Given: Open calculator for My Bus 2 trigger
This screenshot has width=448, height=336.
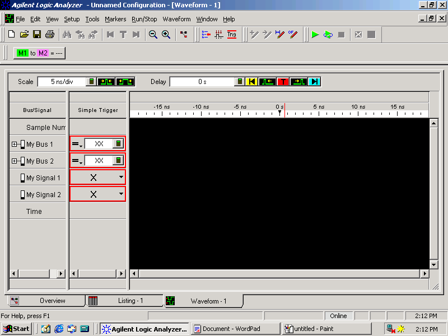Looking at the screenshot, I should (x=118, y=161).
